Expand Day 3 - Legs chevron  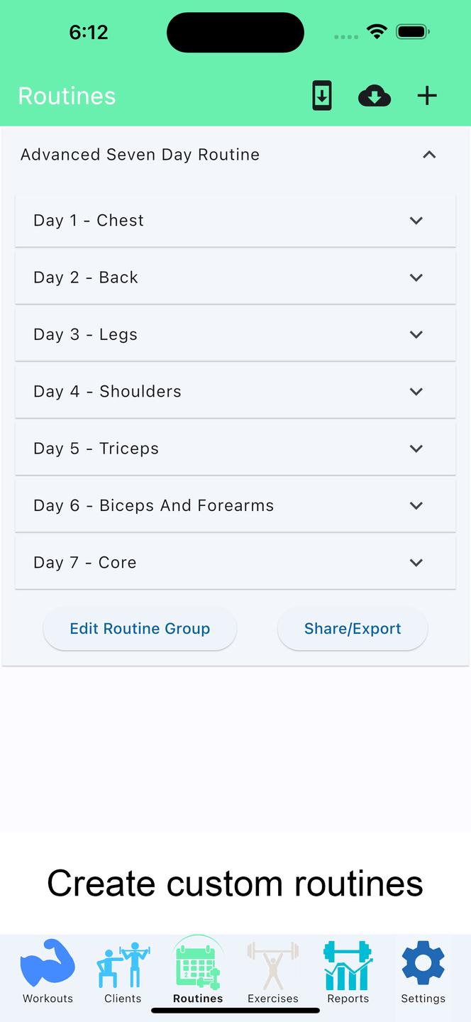416,334
